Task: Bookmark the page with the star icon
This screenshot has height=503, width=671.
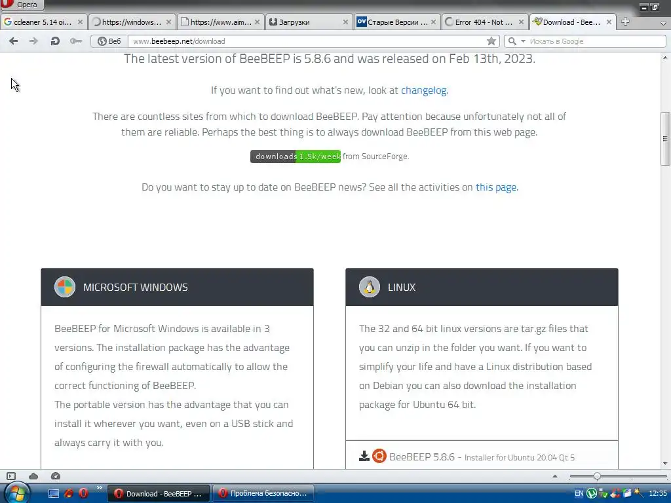Action: pos(491,41)
